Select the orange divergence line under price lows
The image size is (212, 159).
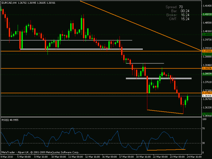(x=165, y=112)
